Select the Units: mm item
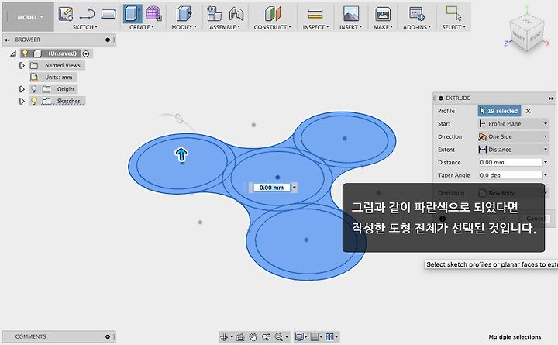 (x=58, y=78)
